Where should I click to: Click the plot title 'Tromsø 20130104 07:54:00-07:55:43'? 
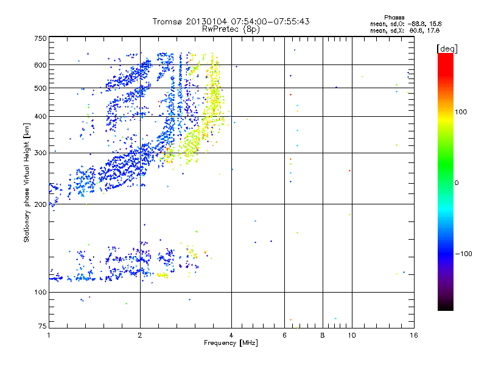[231, 21]
